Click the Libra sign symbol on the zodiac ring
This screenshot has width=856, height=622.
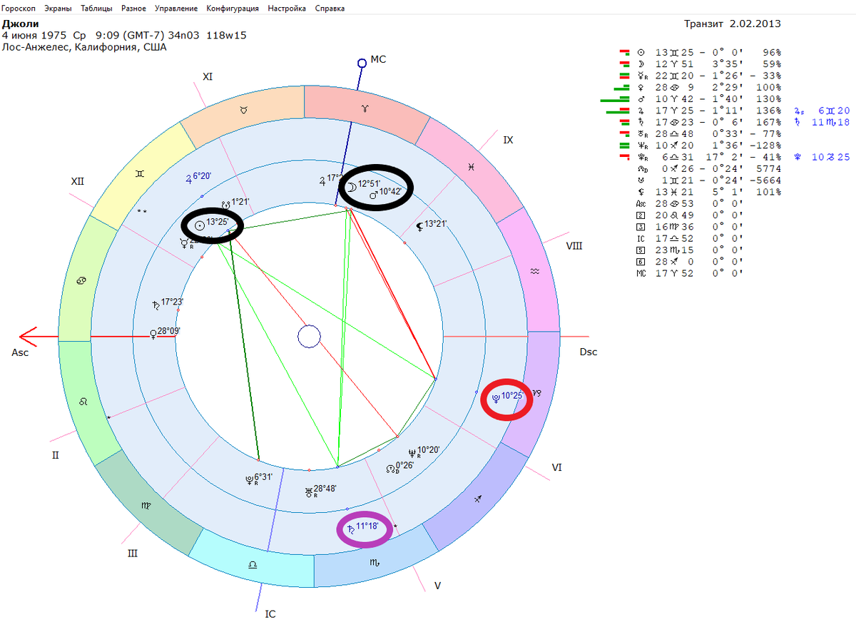253,564
